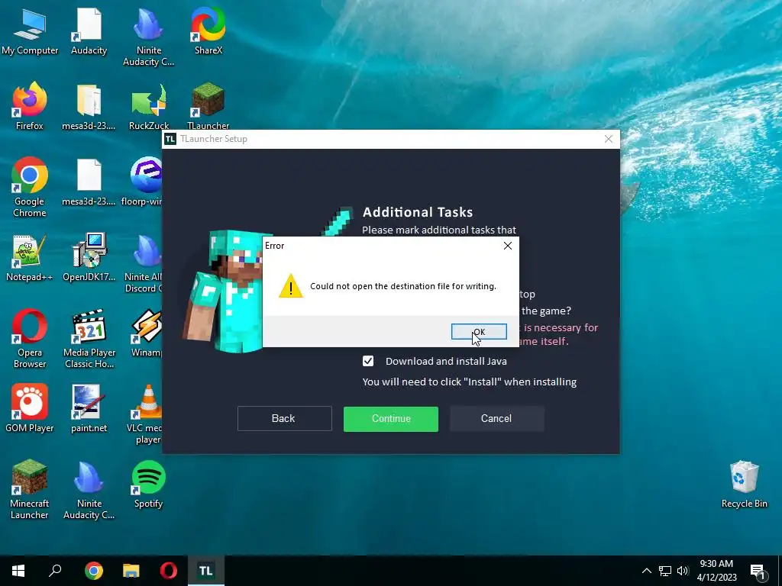Viewport: 782px width, 586px height.
Task: Click Cancel in TLauncher Setup
Action: (496, 419)
